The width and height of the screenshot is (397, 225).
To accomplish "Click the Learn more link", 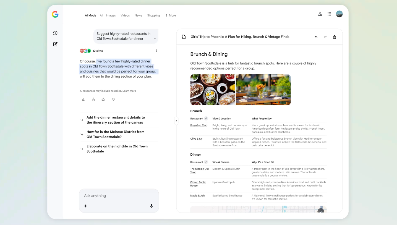I will 129,91.
